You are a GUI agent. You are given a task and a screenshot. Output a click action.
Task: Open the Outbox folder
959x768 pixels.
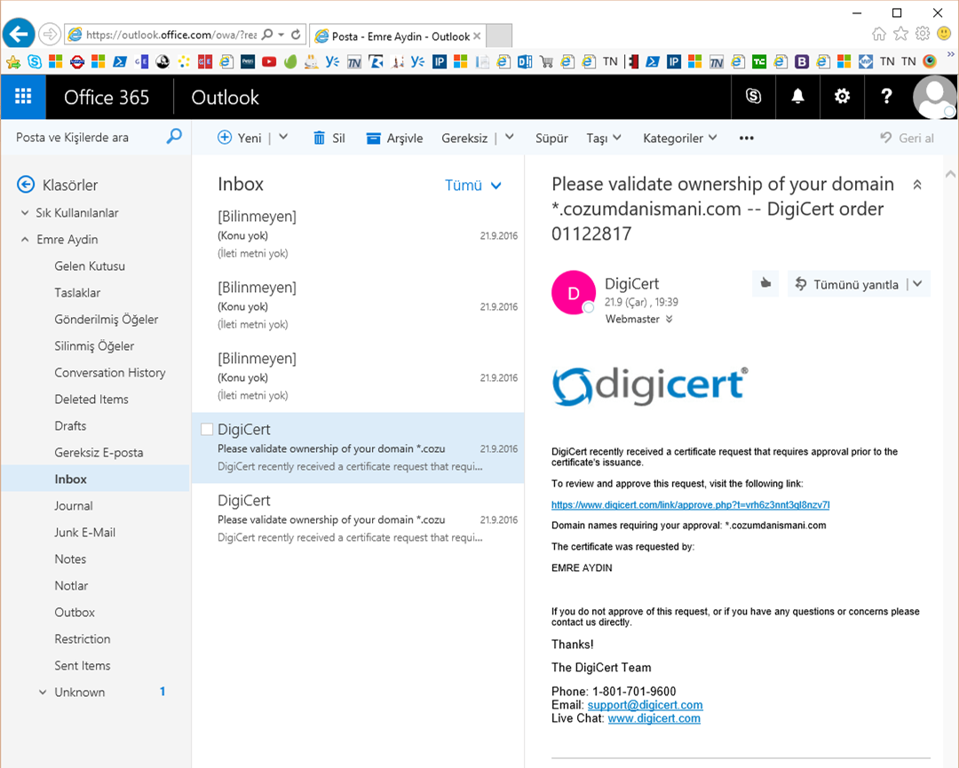[75, 612]
